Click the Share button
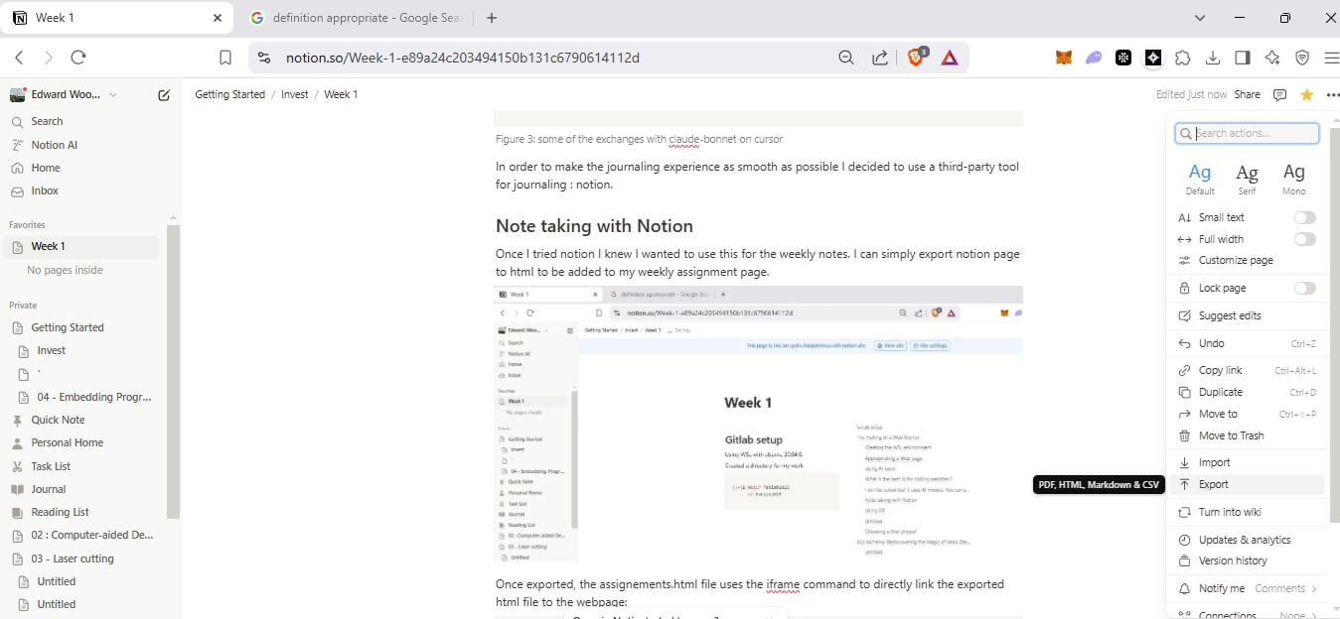 pyautogui.click(x=1247, y=95)
